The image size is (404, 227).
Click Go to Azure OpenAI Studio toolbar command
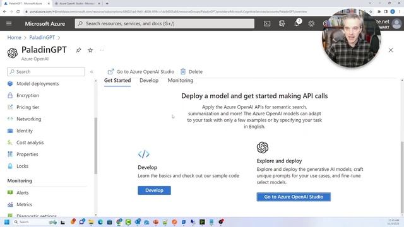click(x=141, y=72)
